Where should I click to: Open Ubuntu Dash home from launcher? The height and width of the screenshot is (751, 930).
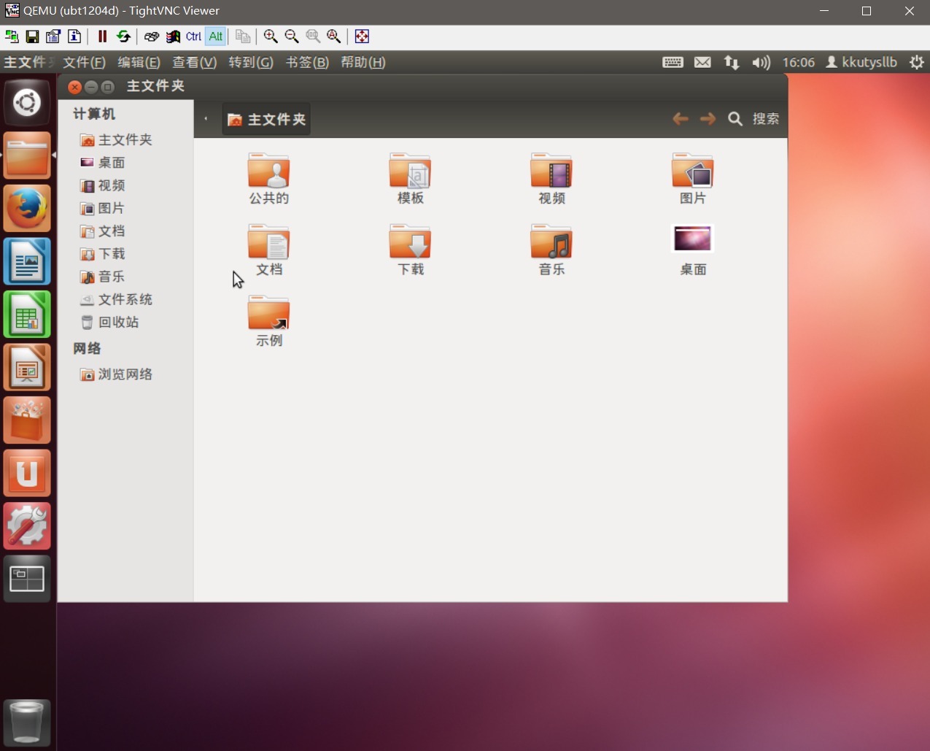pos(27,103)
